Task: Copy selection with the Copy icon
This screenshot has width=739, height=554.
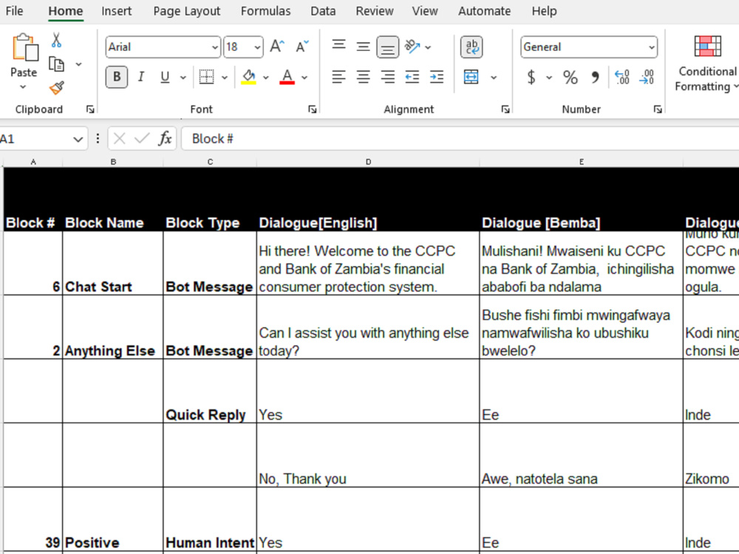Action: click(57, 64)
